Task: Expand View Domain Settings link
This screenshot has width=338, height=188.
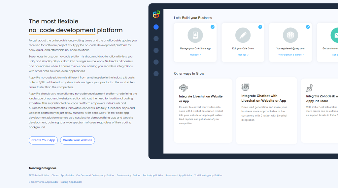Action: pos(291,55)
